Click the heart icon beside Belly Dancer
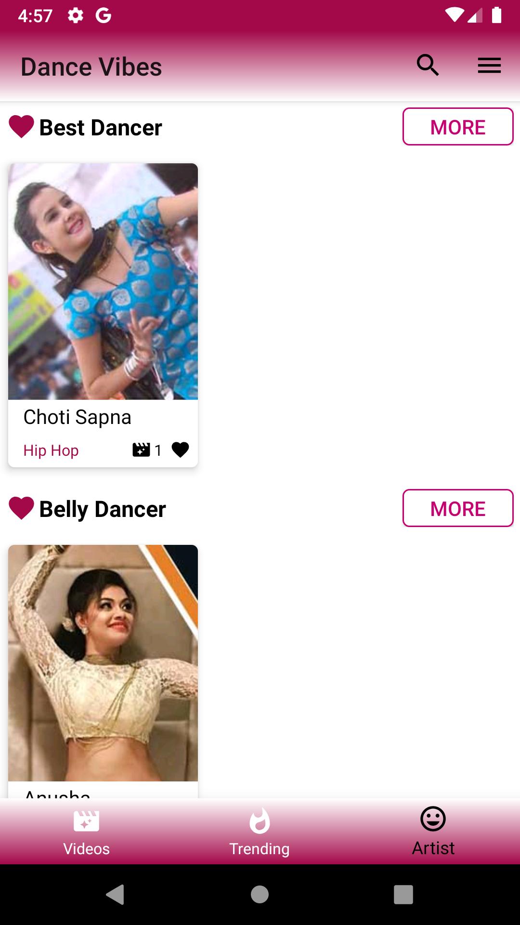The height and width of the screenshot is (925, 520). [21, 508]
